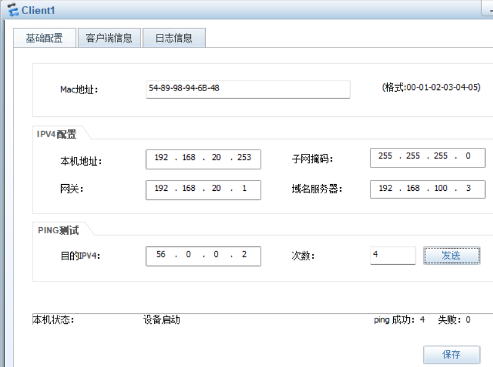Open the 客户端信息 tab
This screenshot has width=493, height=367.
[x=109, y=38]
